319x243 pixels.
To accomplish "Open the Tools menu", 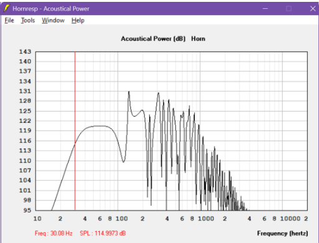I will click(28, 21).
